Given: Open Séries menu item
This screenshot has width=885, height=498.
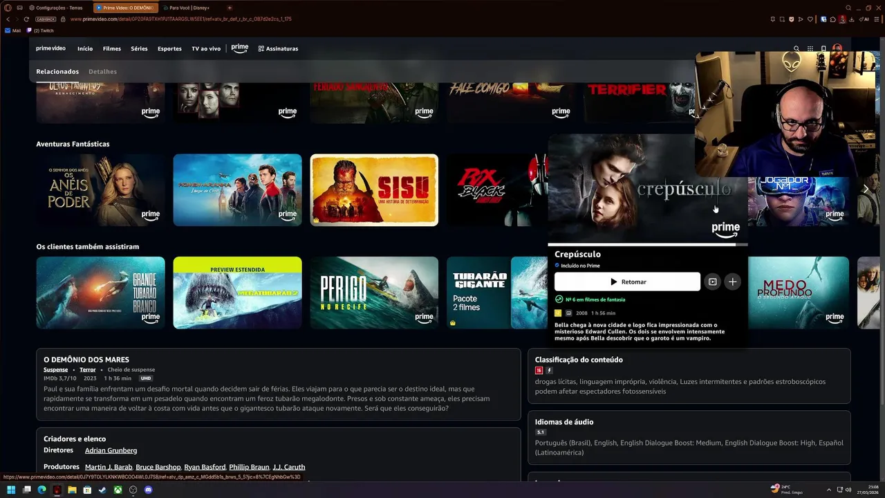Looking at the screenshot, I should point(139,48).
